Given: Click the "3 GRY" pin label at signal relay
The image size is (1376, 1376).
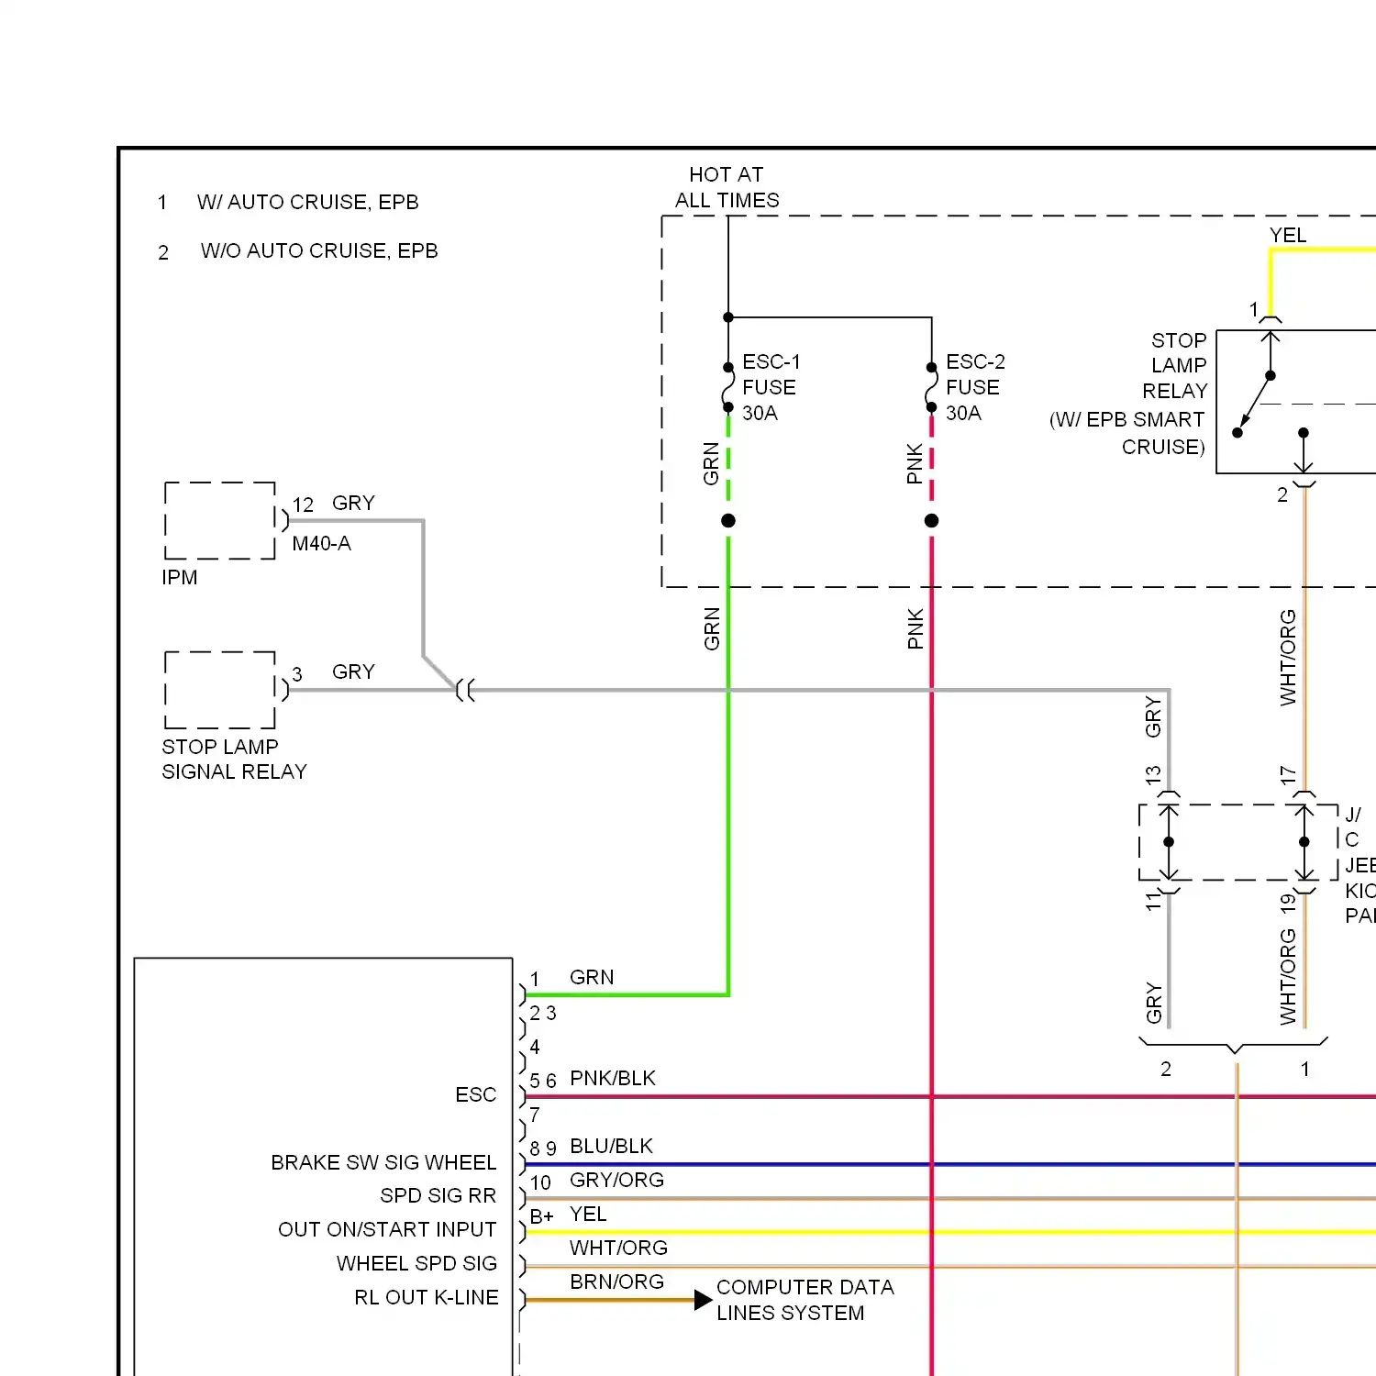Looking at the screenshot, I should coord(334,672).
